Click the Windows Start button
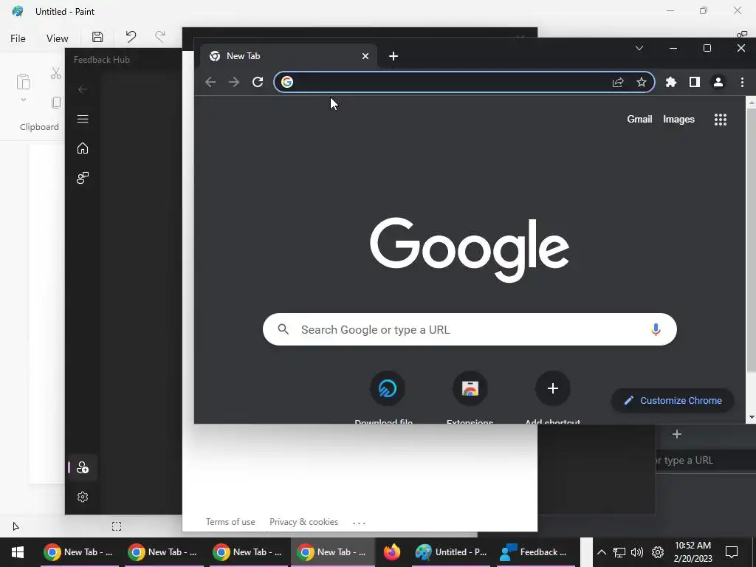Viewport: 756px width, 567px height. pos(18,552)
